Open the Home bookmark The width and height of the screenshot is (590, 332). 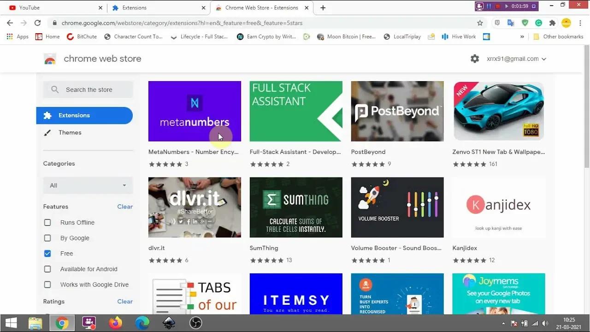click(x=47, y=36)
